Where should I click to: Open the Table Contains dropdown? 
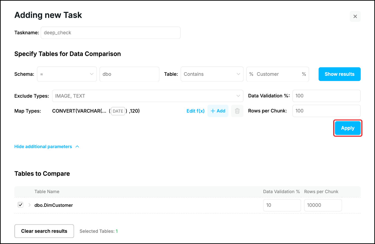pos(212,74)
